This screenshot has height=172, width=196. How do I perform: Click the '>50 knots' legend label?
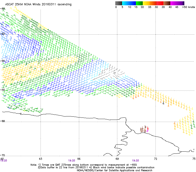[x=188, y=7]
